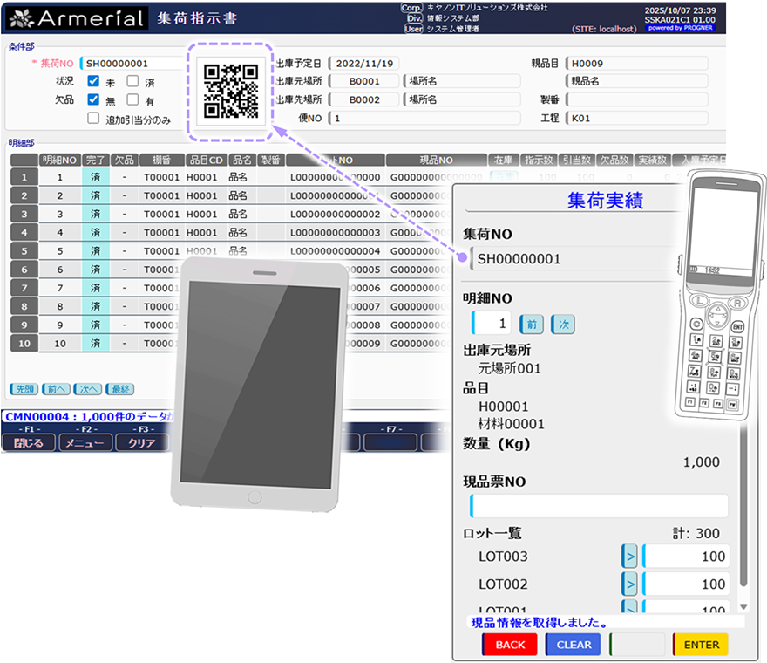Click the Armerial logo icon
This screenshot has width=767, height=663.
pos(19,17)
